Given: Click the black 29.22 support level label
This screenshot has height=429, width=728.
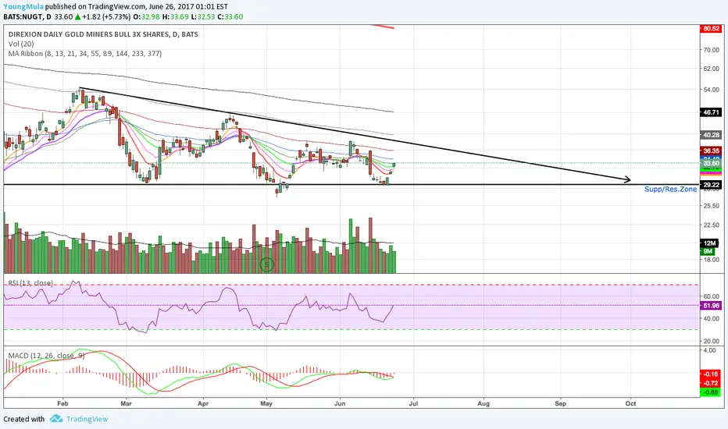Looking at the screenshot, I should (x=711, y=185).
